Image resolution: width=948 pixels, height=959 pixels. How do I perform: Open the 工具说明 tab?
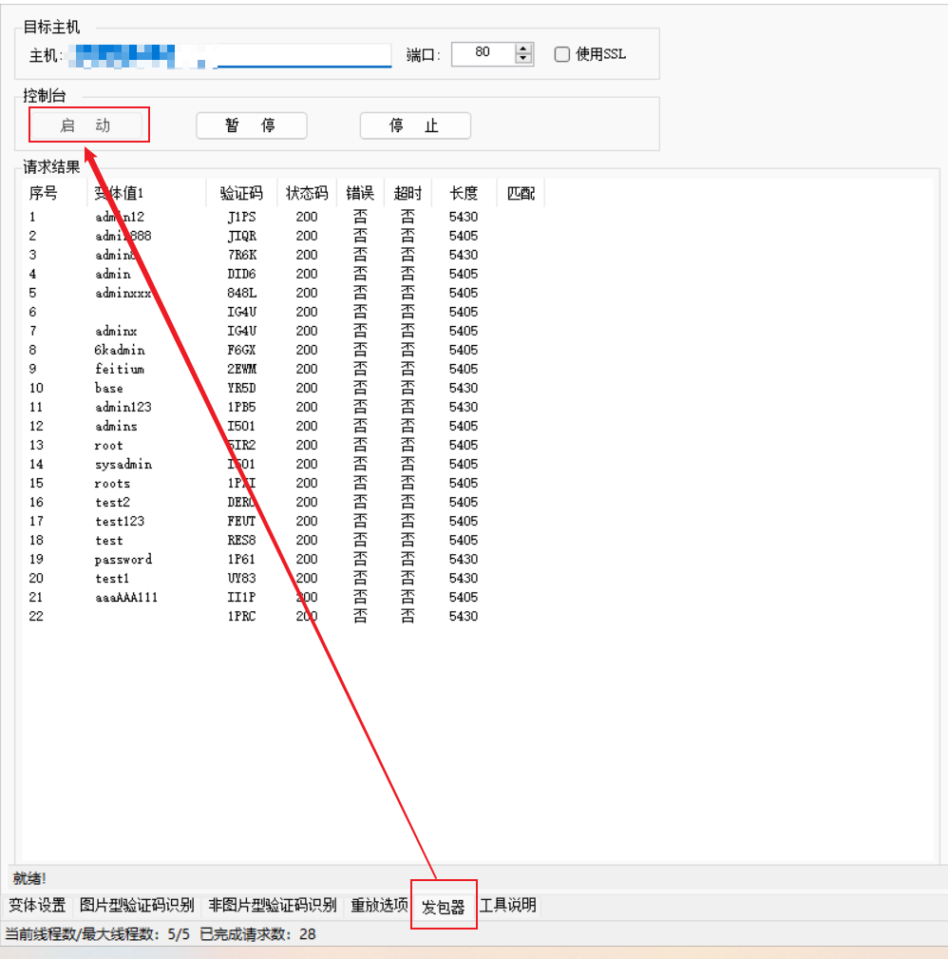pos(508,905)
